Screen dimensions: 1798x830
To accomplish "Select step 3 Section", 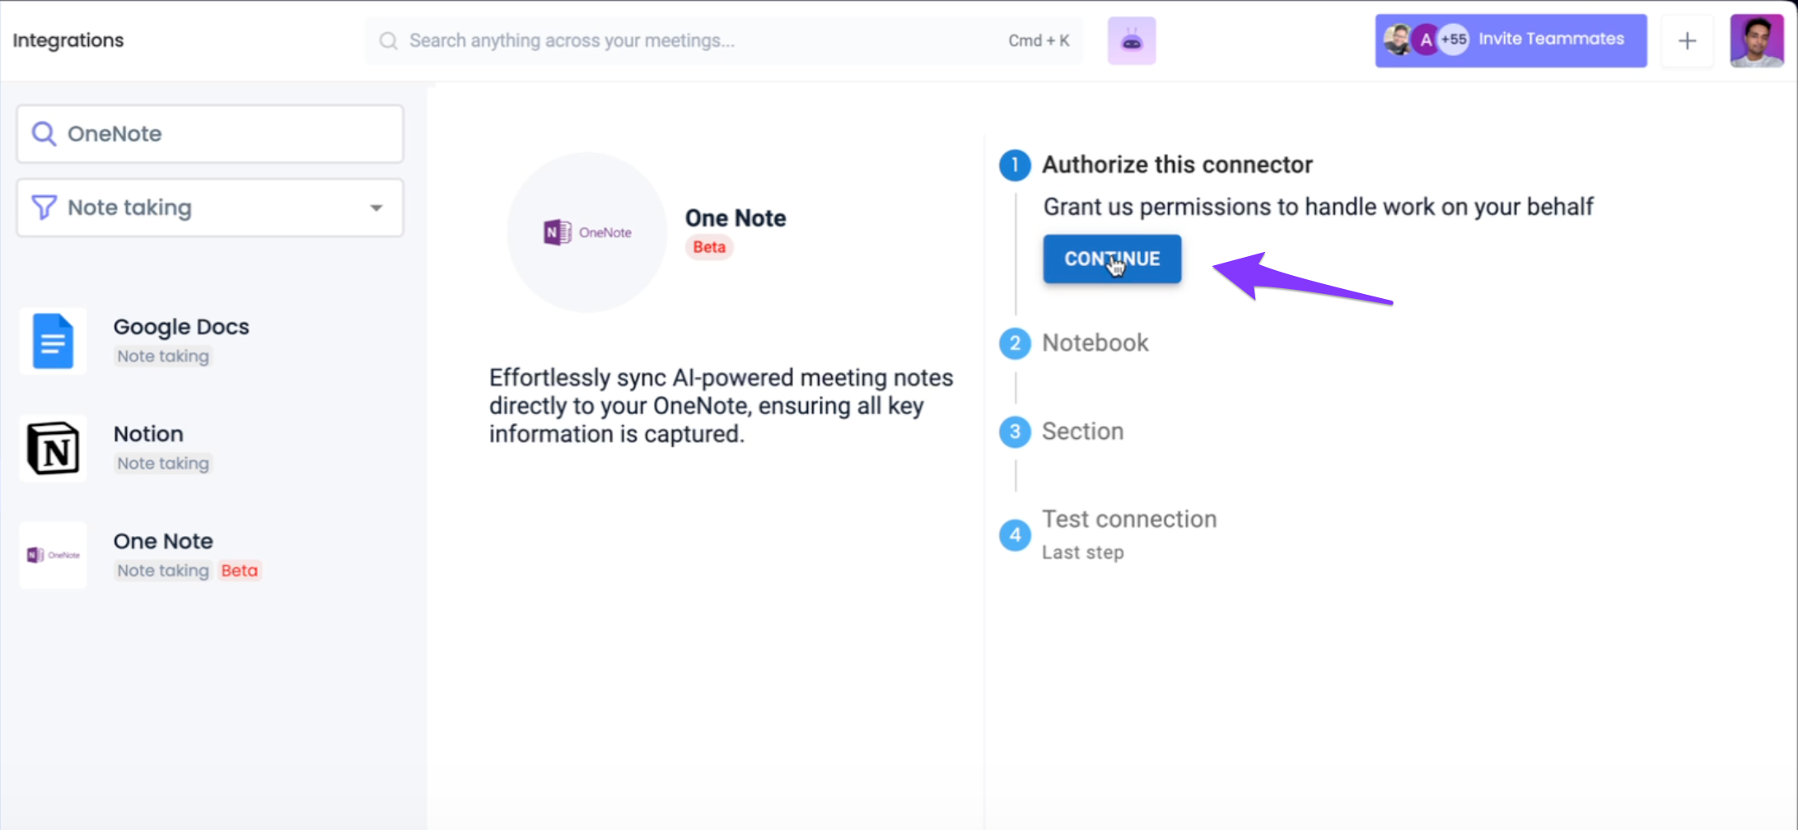I will 1082,431.
